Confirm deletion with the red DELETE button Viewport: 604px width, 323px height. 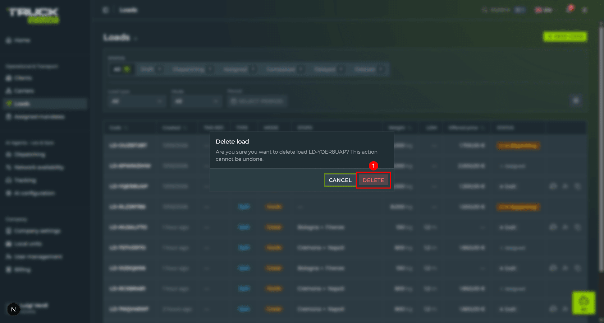[373, 180]
